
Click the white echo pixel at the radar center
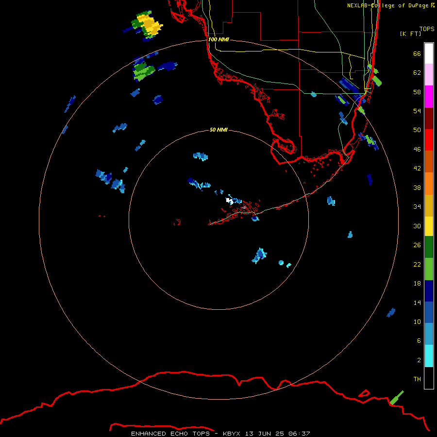point(229,200)
